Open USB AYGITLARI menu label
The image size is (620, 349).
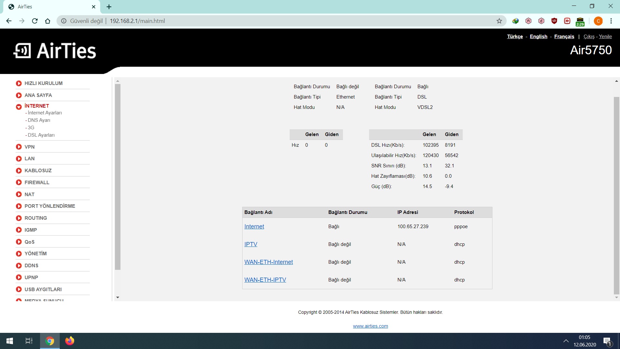[43, 290]
